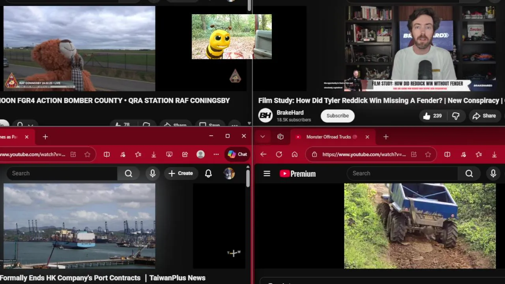Open YouTube guide hamburger menu in Monster Offroad window

(267, 174)
